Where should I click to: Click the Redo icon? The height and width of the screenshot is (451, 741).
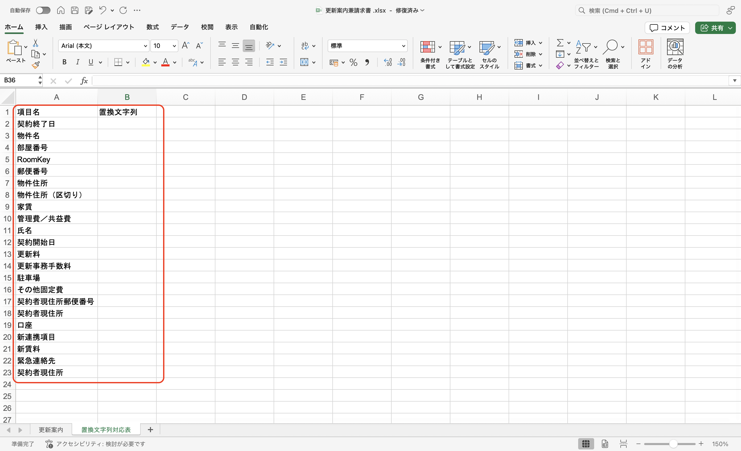(123, 11)
